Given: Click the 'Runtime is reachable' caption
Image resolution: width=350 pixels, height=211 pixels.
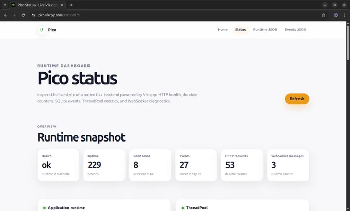Looking at the screenshot, I should click(x=56, y=174).
